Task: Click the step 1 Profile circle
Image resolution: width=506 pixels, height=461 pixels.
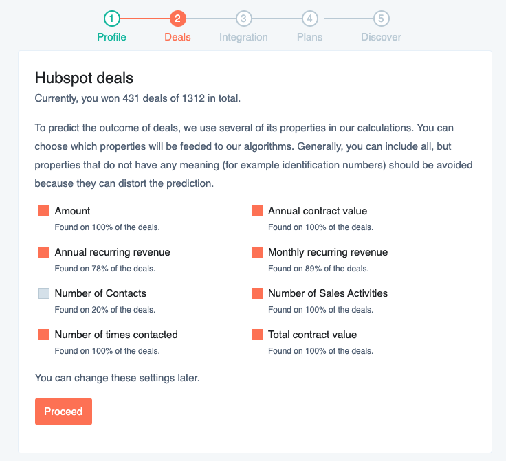Action: (x=111, y=19)
